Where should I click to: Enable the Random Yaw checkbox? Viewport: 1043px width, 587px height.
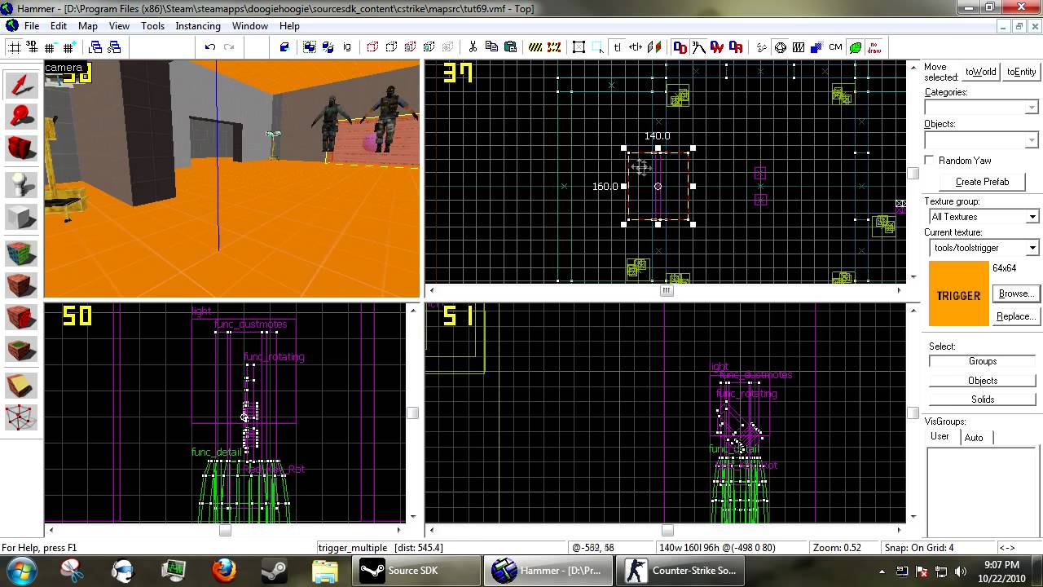pos(930,161)
